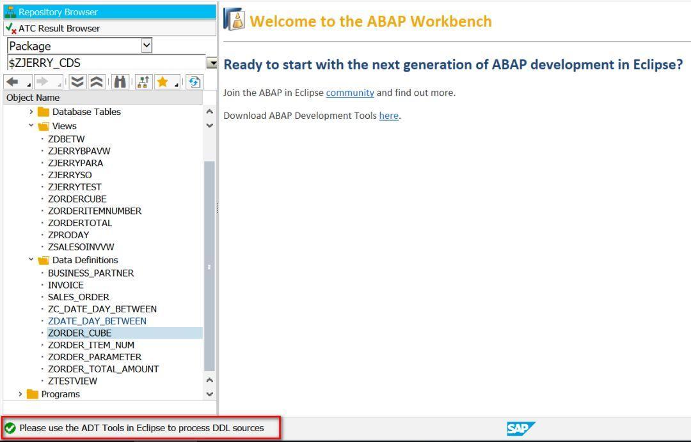Viewport: 691px width, 442px height.
Task: Click the Data Definitions folder icon
Action: (44, 261)
